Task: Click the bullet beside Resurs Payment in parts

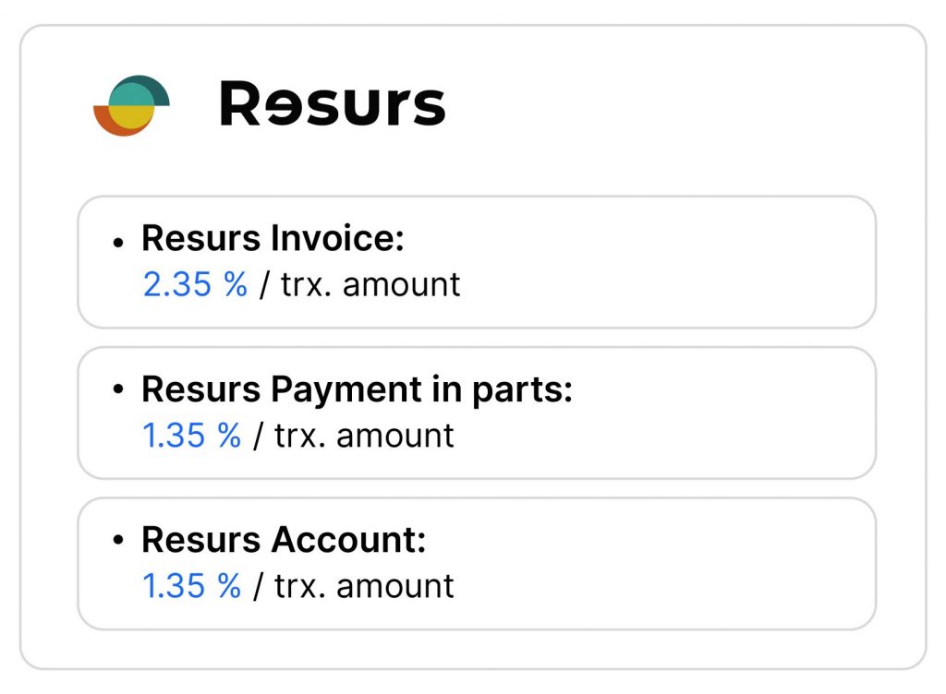Action: [x=118, y=391]
